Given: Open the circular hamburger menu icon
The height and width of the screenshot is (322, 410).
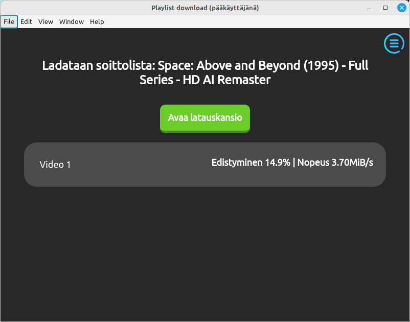Looking at the screenshot, I should click(394, 43).
